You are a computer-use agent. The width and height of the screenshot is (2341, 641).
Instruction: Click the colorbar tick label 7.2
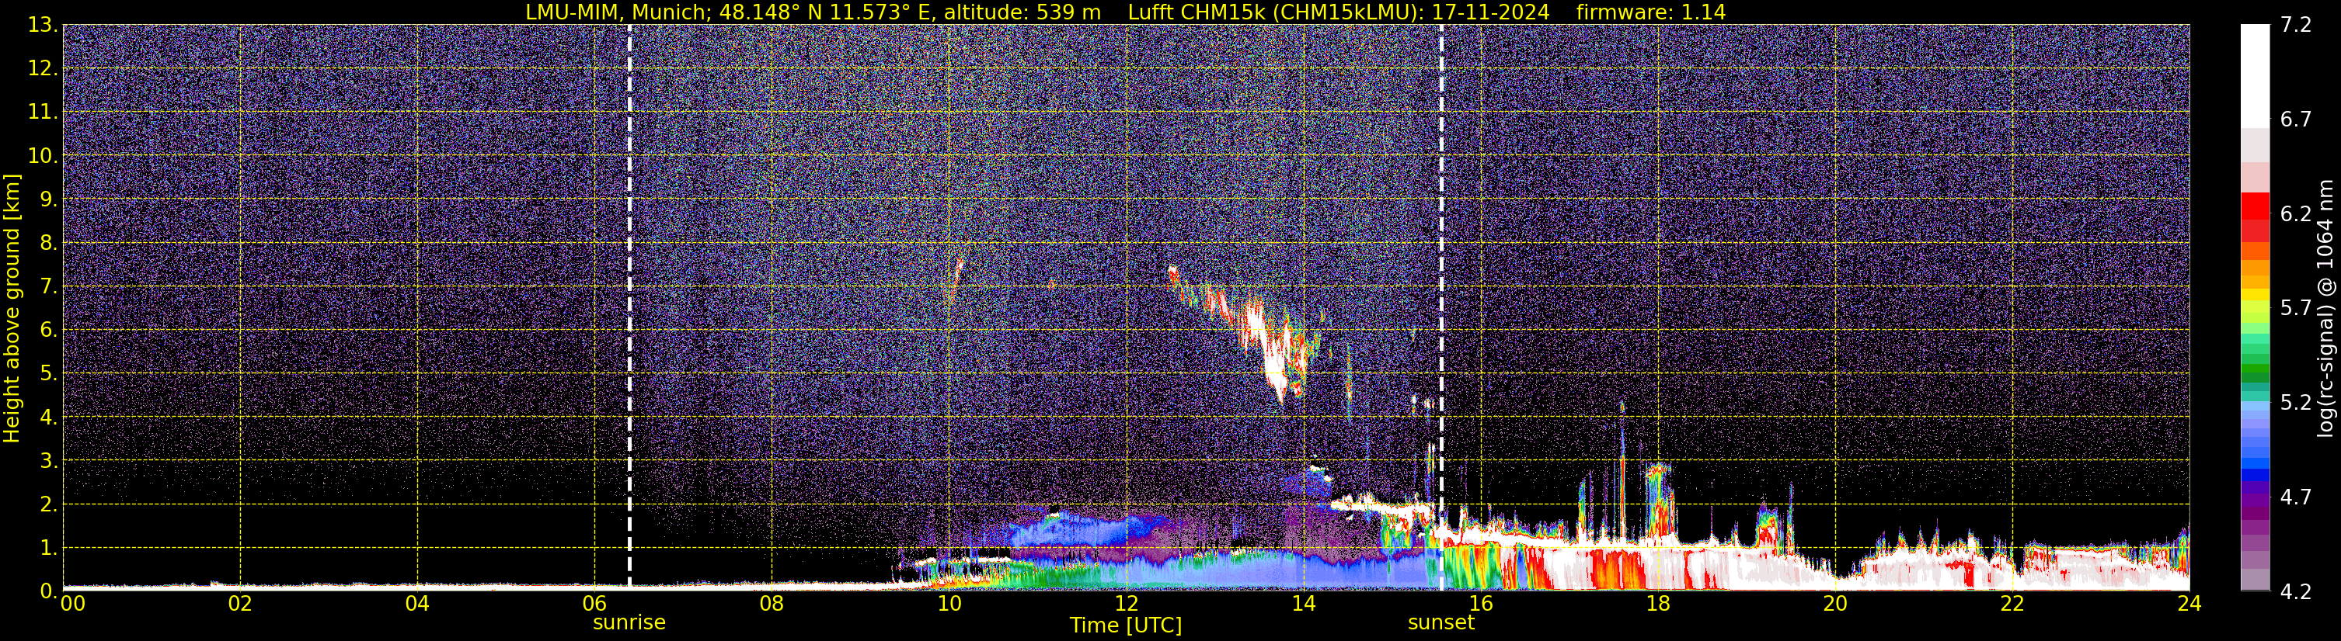[x=2296, y=25]
